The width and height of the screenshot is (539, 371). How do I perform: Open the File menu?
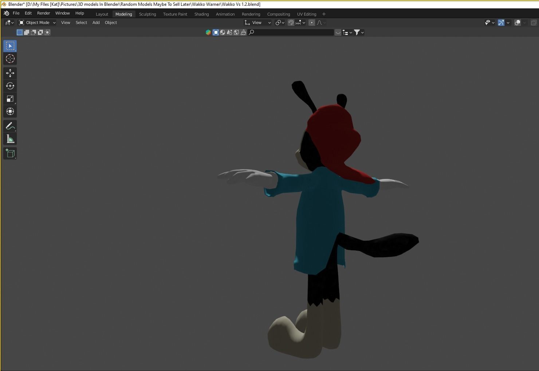point(16,13)
